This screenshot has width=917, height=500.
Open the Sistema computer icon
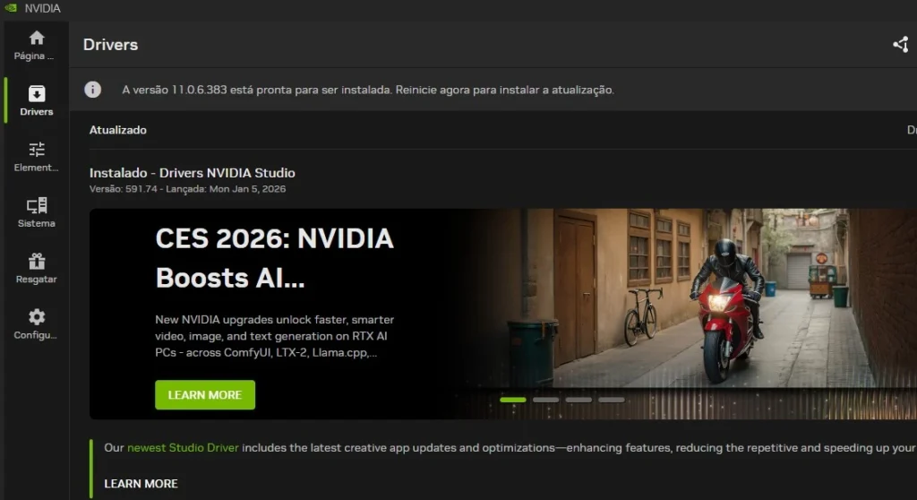(36, 205)
